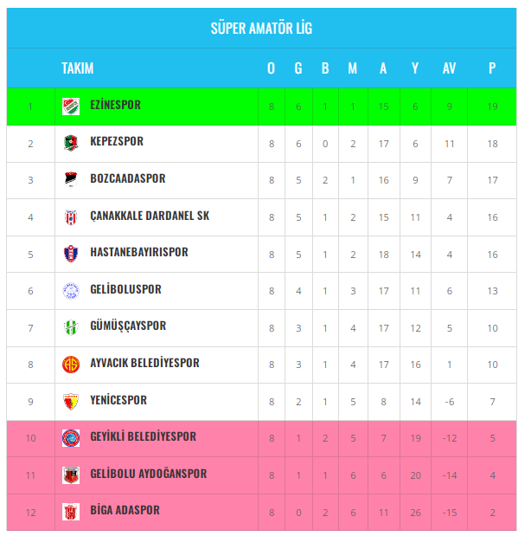Click the Yenicespor team name
This screenshot has width=531, height=536.
[x=118, y=400]
